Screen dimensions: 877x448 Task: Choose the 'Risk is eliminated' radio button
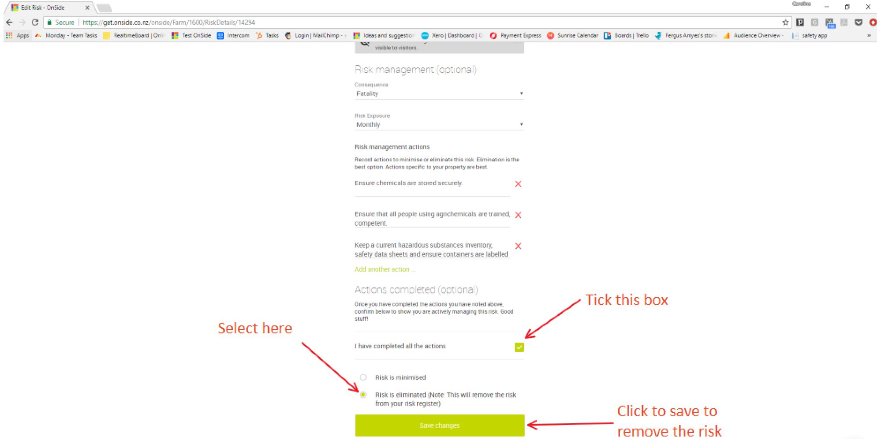(x=363, y=395)
